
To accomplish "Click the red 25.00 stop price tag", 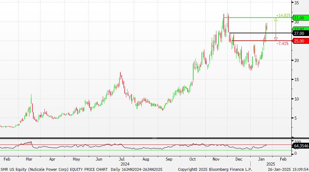I will coord(300,41).
